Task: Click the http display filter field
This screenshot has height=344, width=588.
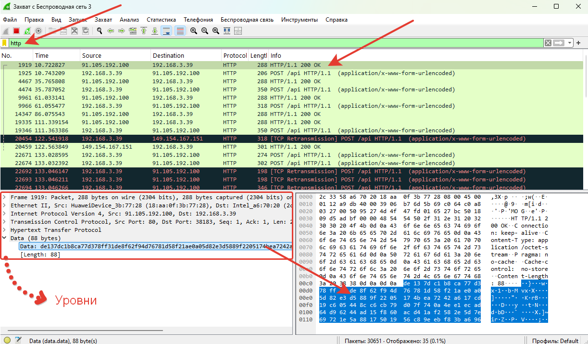Action: [276, 43]
